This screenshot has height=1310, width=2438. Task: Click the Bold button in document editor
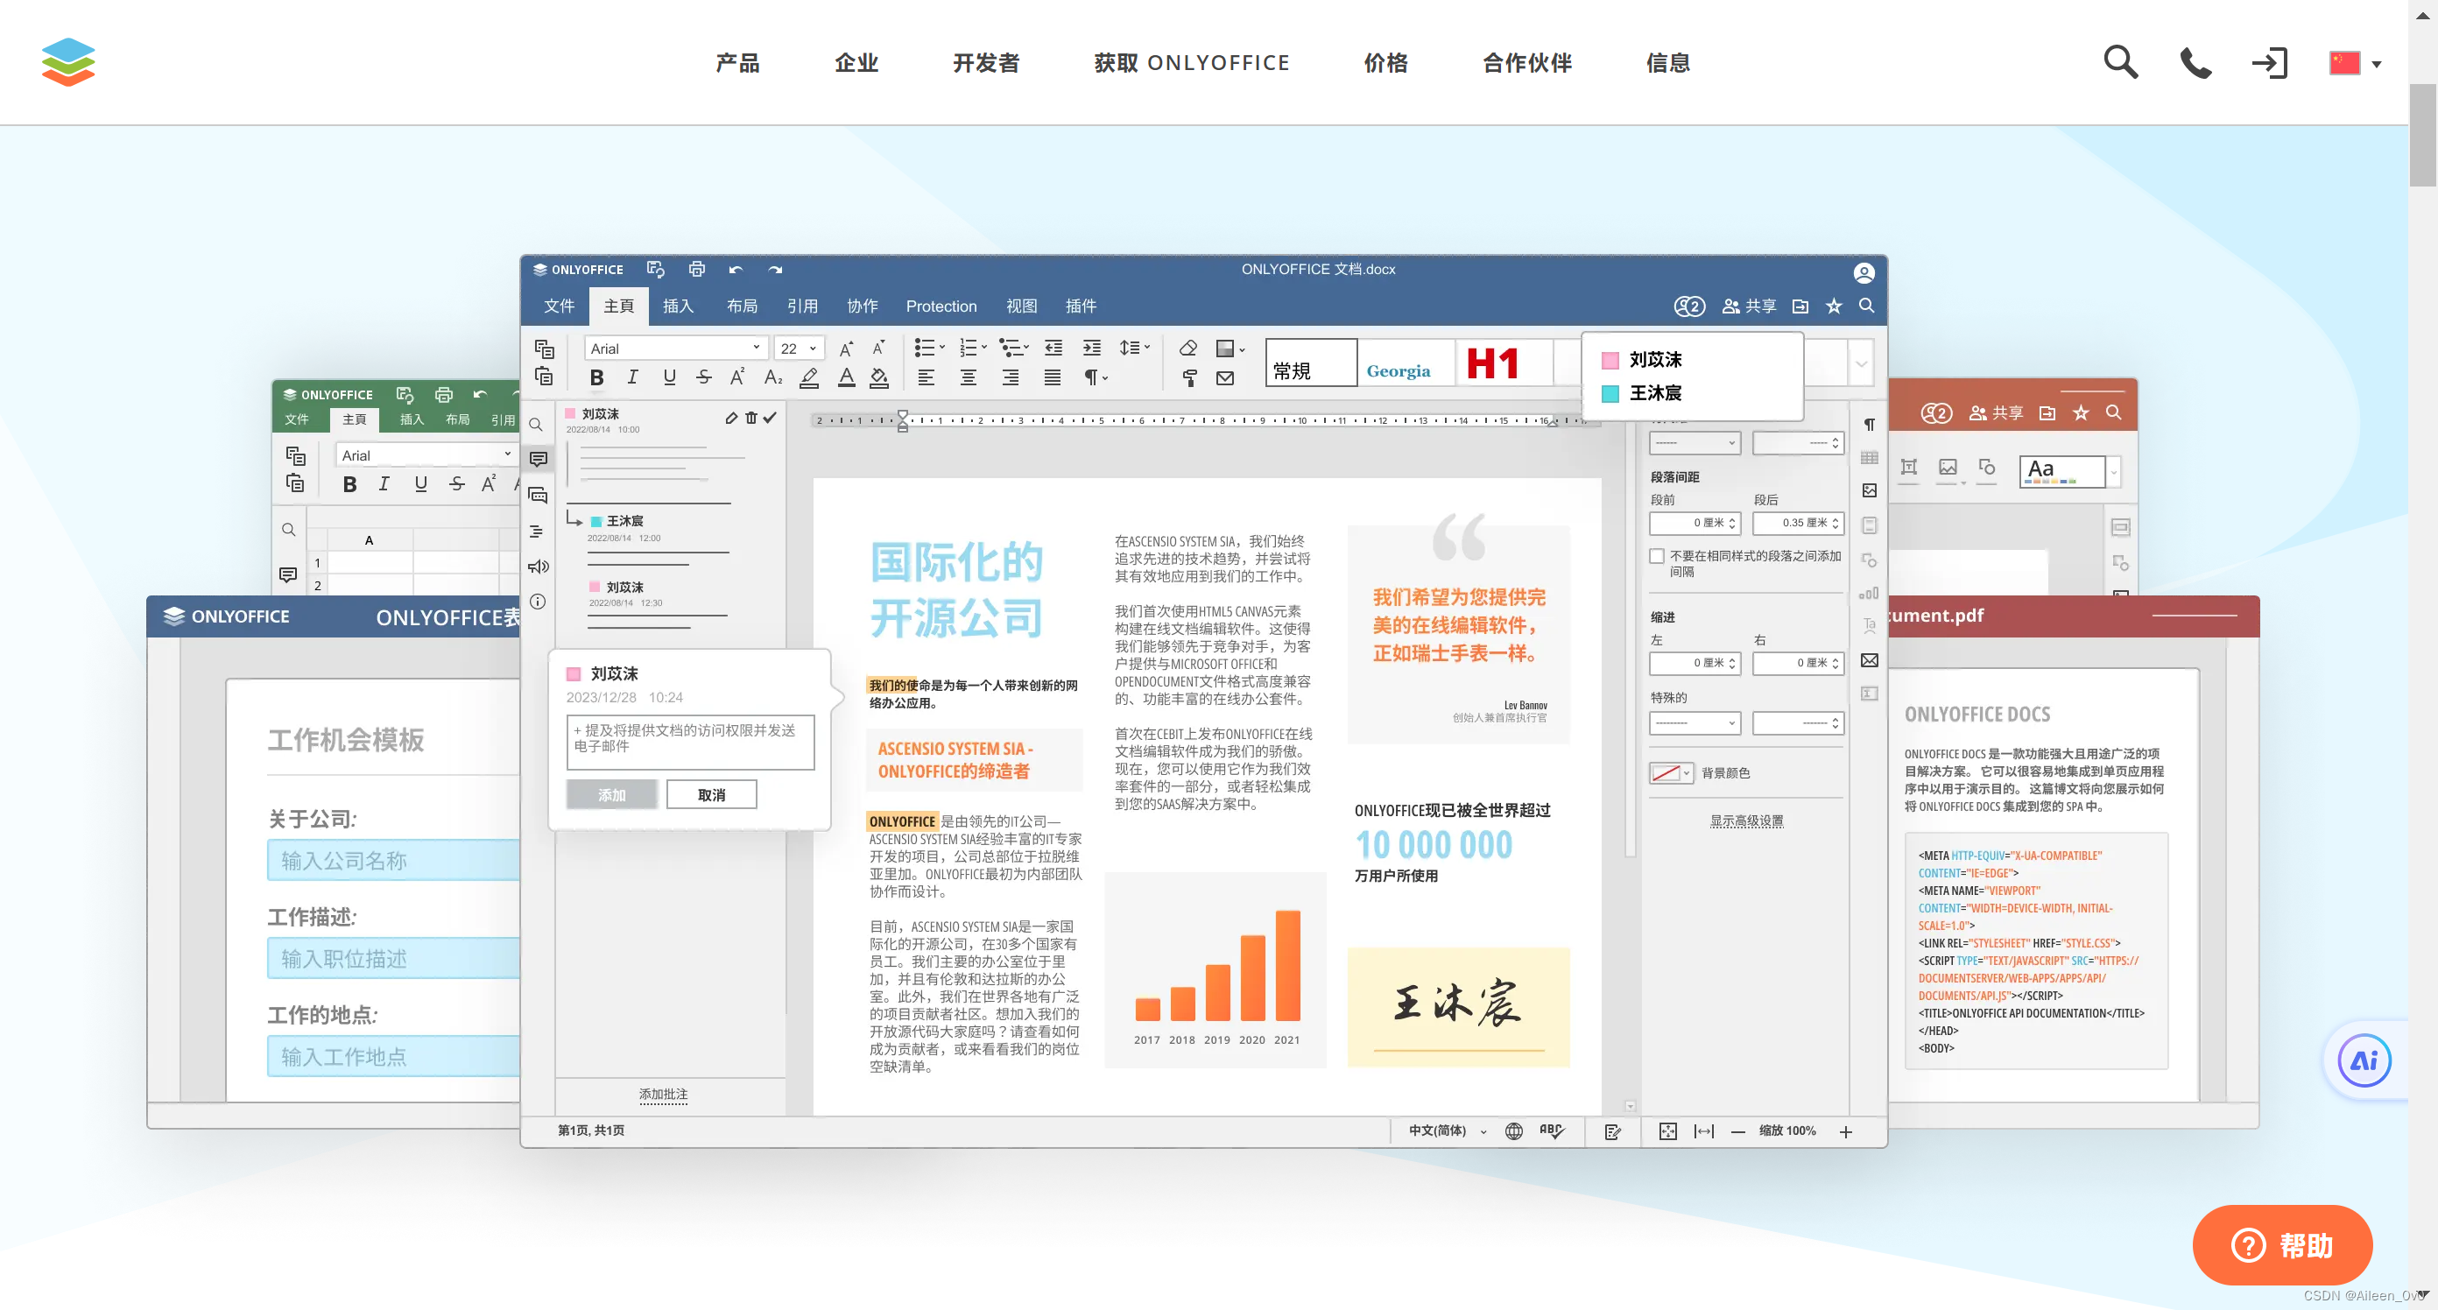point(596,377)
